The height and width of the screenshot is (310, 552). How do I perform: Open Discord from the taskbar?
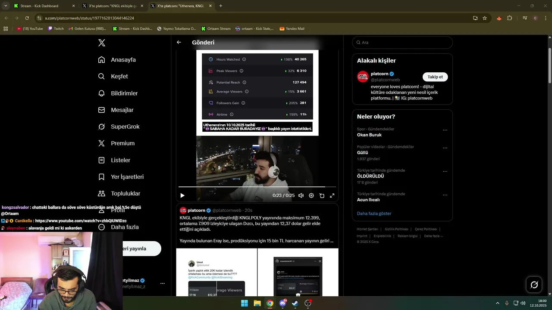click(282, 303)
